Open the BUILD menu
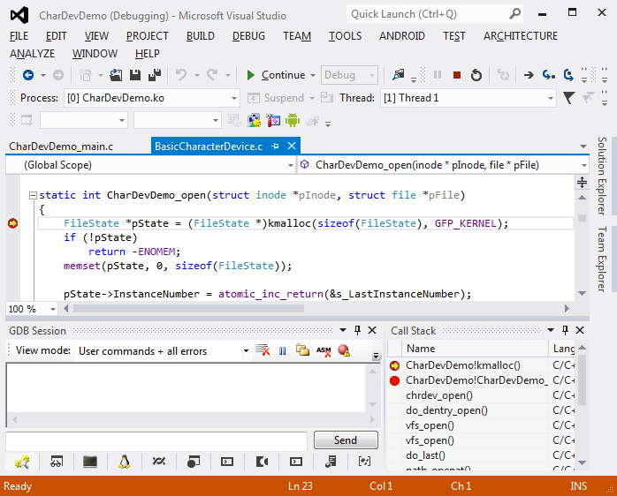617x496 pixels. click(201, 36)
